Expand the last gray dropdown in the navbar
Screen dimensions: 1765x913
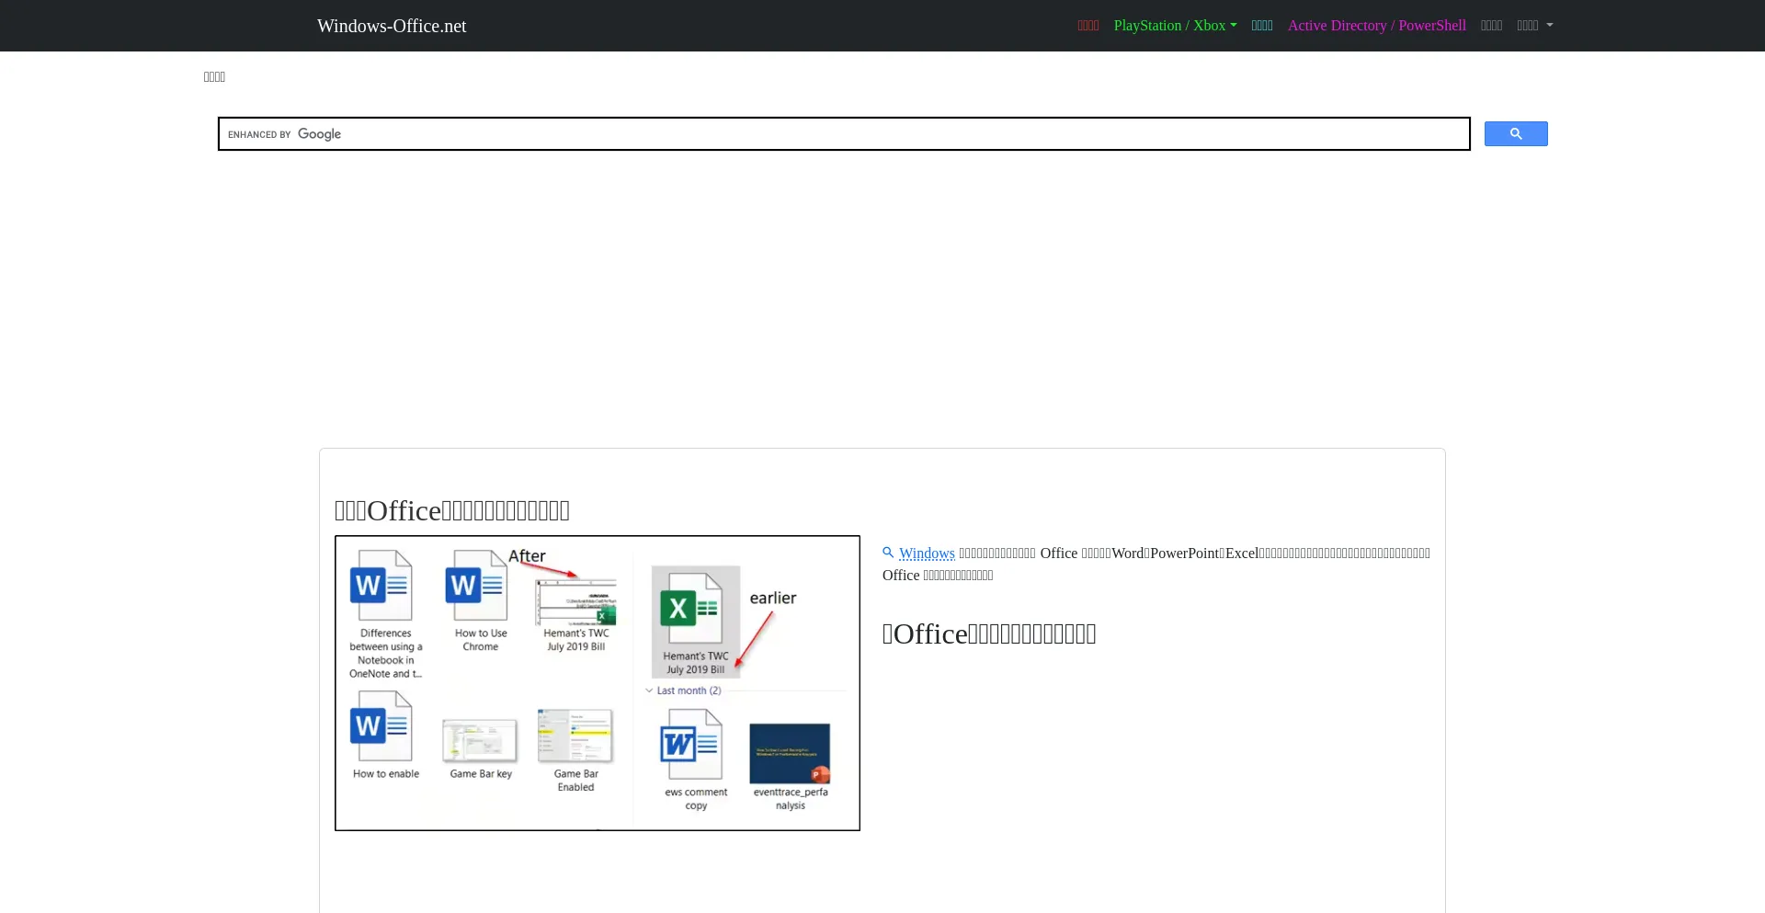click(x=1535, y=26)
